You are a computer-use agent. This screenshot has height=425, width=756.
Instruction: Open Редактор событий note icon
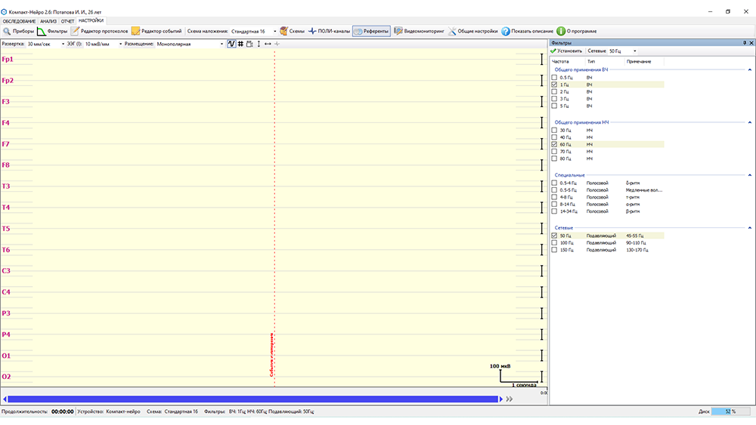[x=135, y=32]
